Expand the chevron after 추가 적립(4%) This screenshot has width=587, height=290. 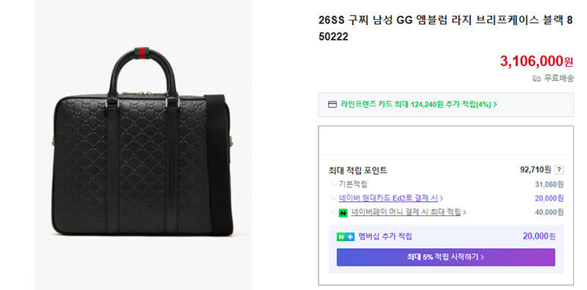[x=495, y=104]
